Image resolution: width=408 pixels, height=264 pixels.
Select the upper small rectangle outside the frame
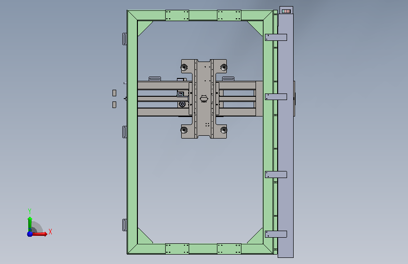coord(114,93)
